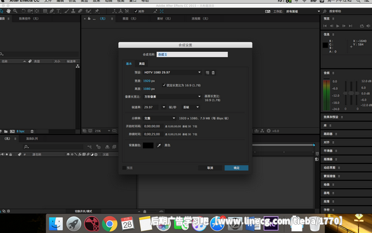Click the duration field 0;00;25;00
This screenshot has height=233, width=372.
tap(153, 134)
